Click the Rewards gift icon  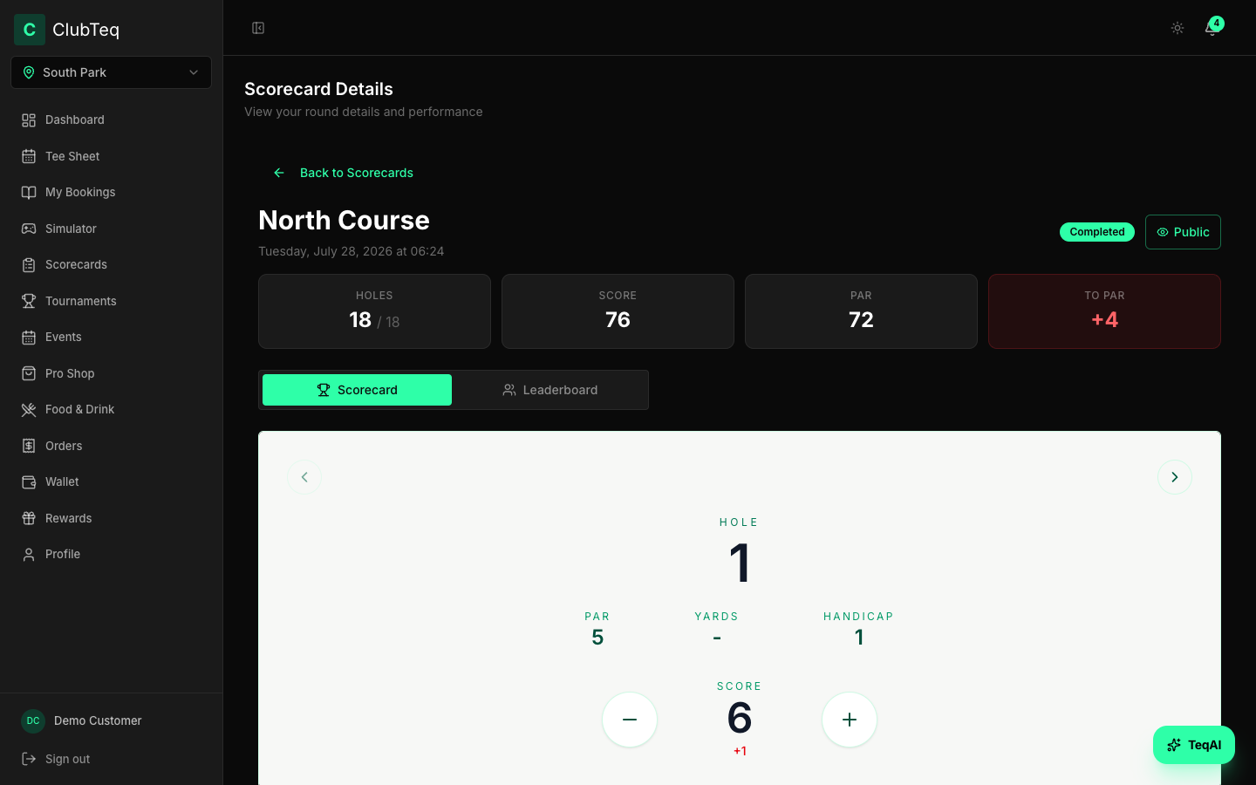(29, 518)
